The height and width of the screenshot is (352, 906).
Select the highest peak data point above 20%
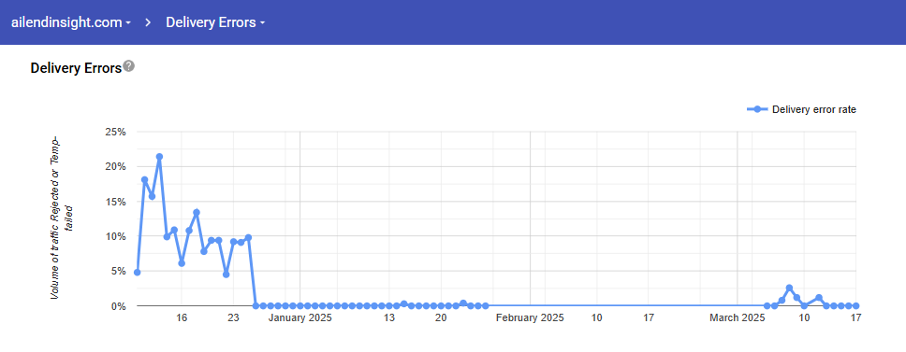(159, 157)
